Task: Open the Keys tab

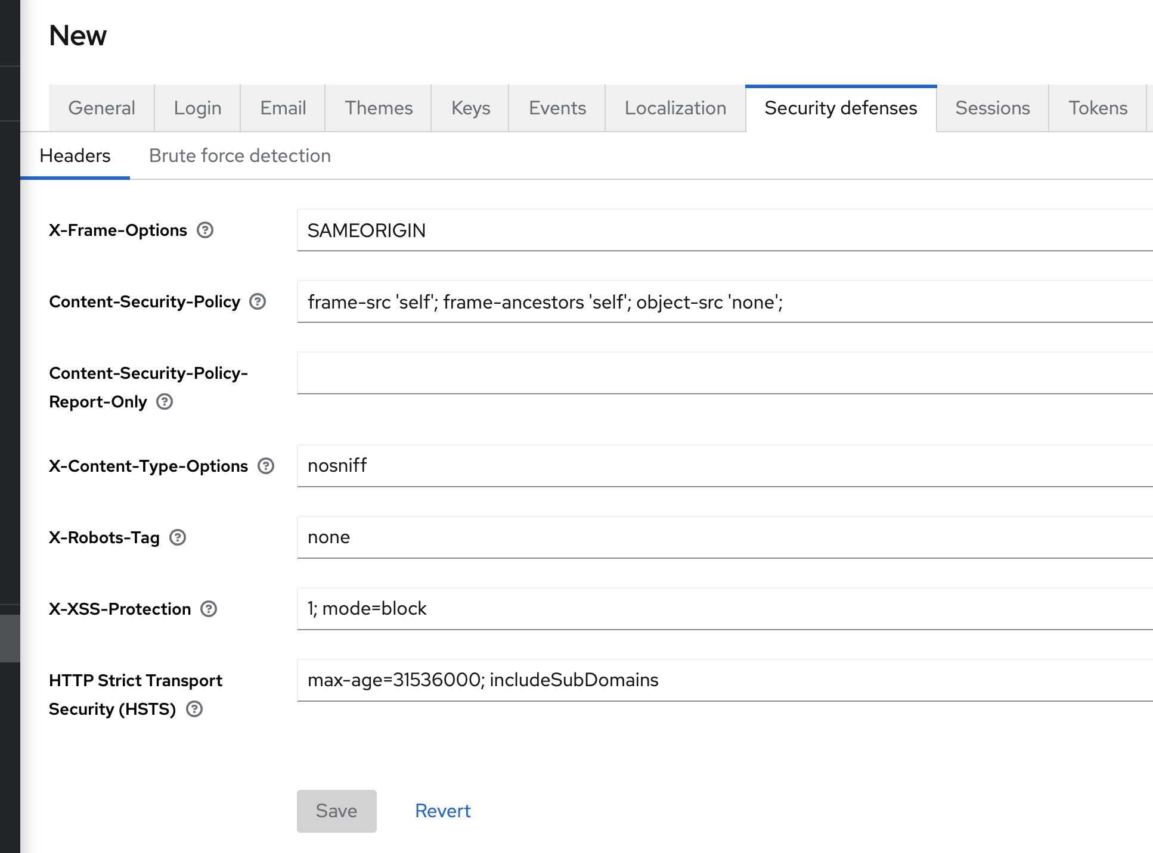Action: click(x=470, y=108)
